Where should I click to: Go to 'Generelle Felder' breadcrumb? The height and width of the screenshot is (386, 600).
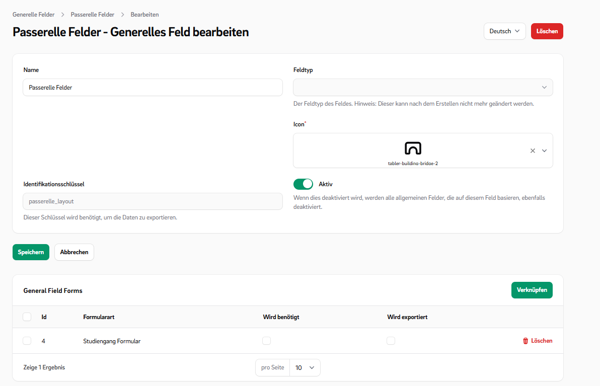[x=34, y=15]
